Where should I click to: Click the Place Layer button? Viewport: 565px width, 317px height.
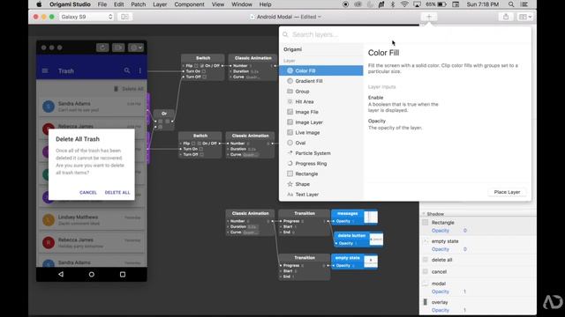[x=507, y=192]
